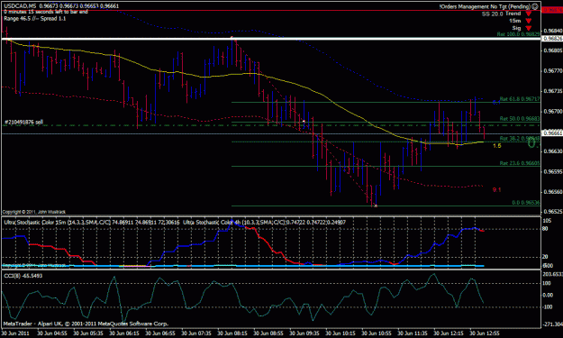Click the white horizontal line price tag 0.96826
563x338 pixels.
[x=552, y=39]
